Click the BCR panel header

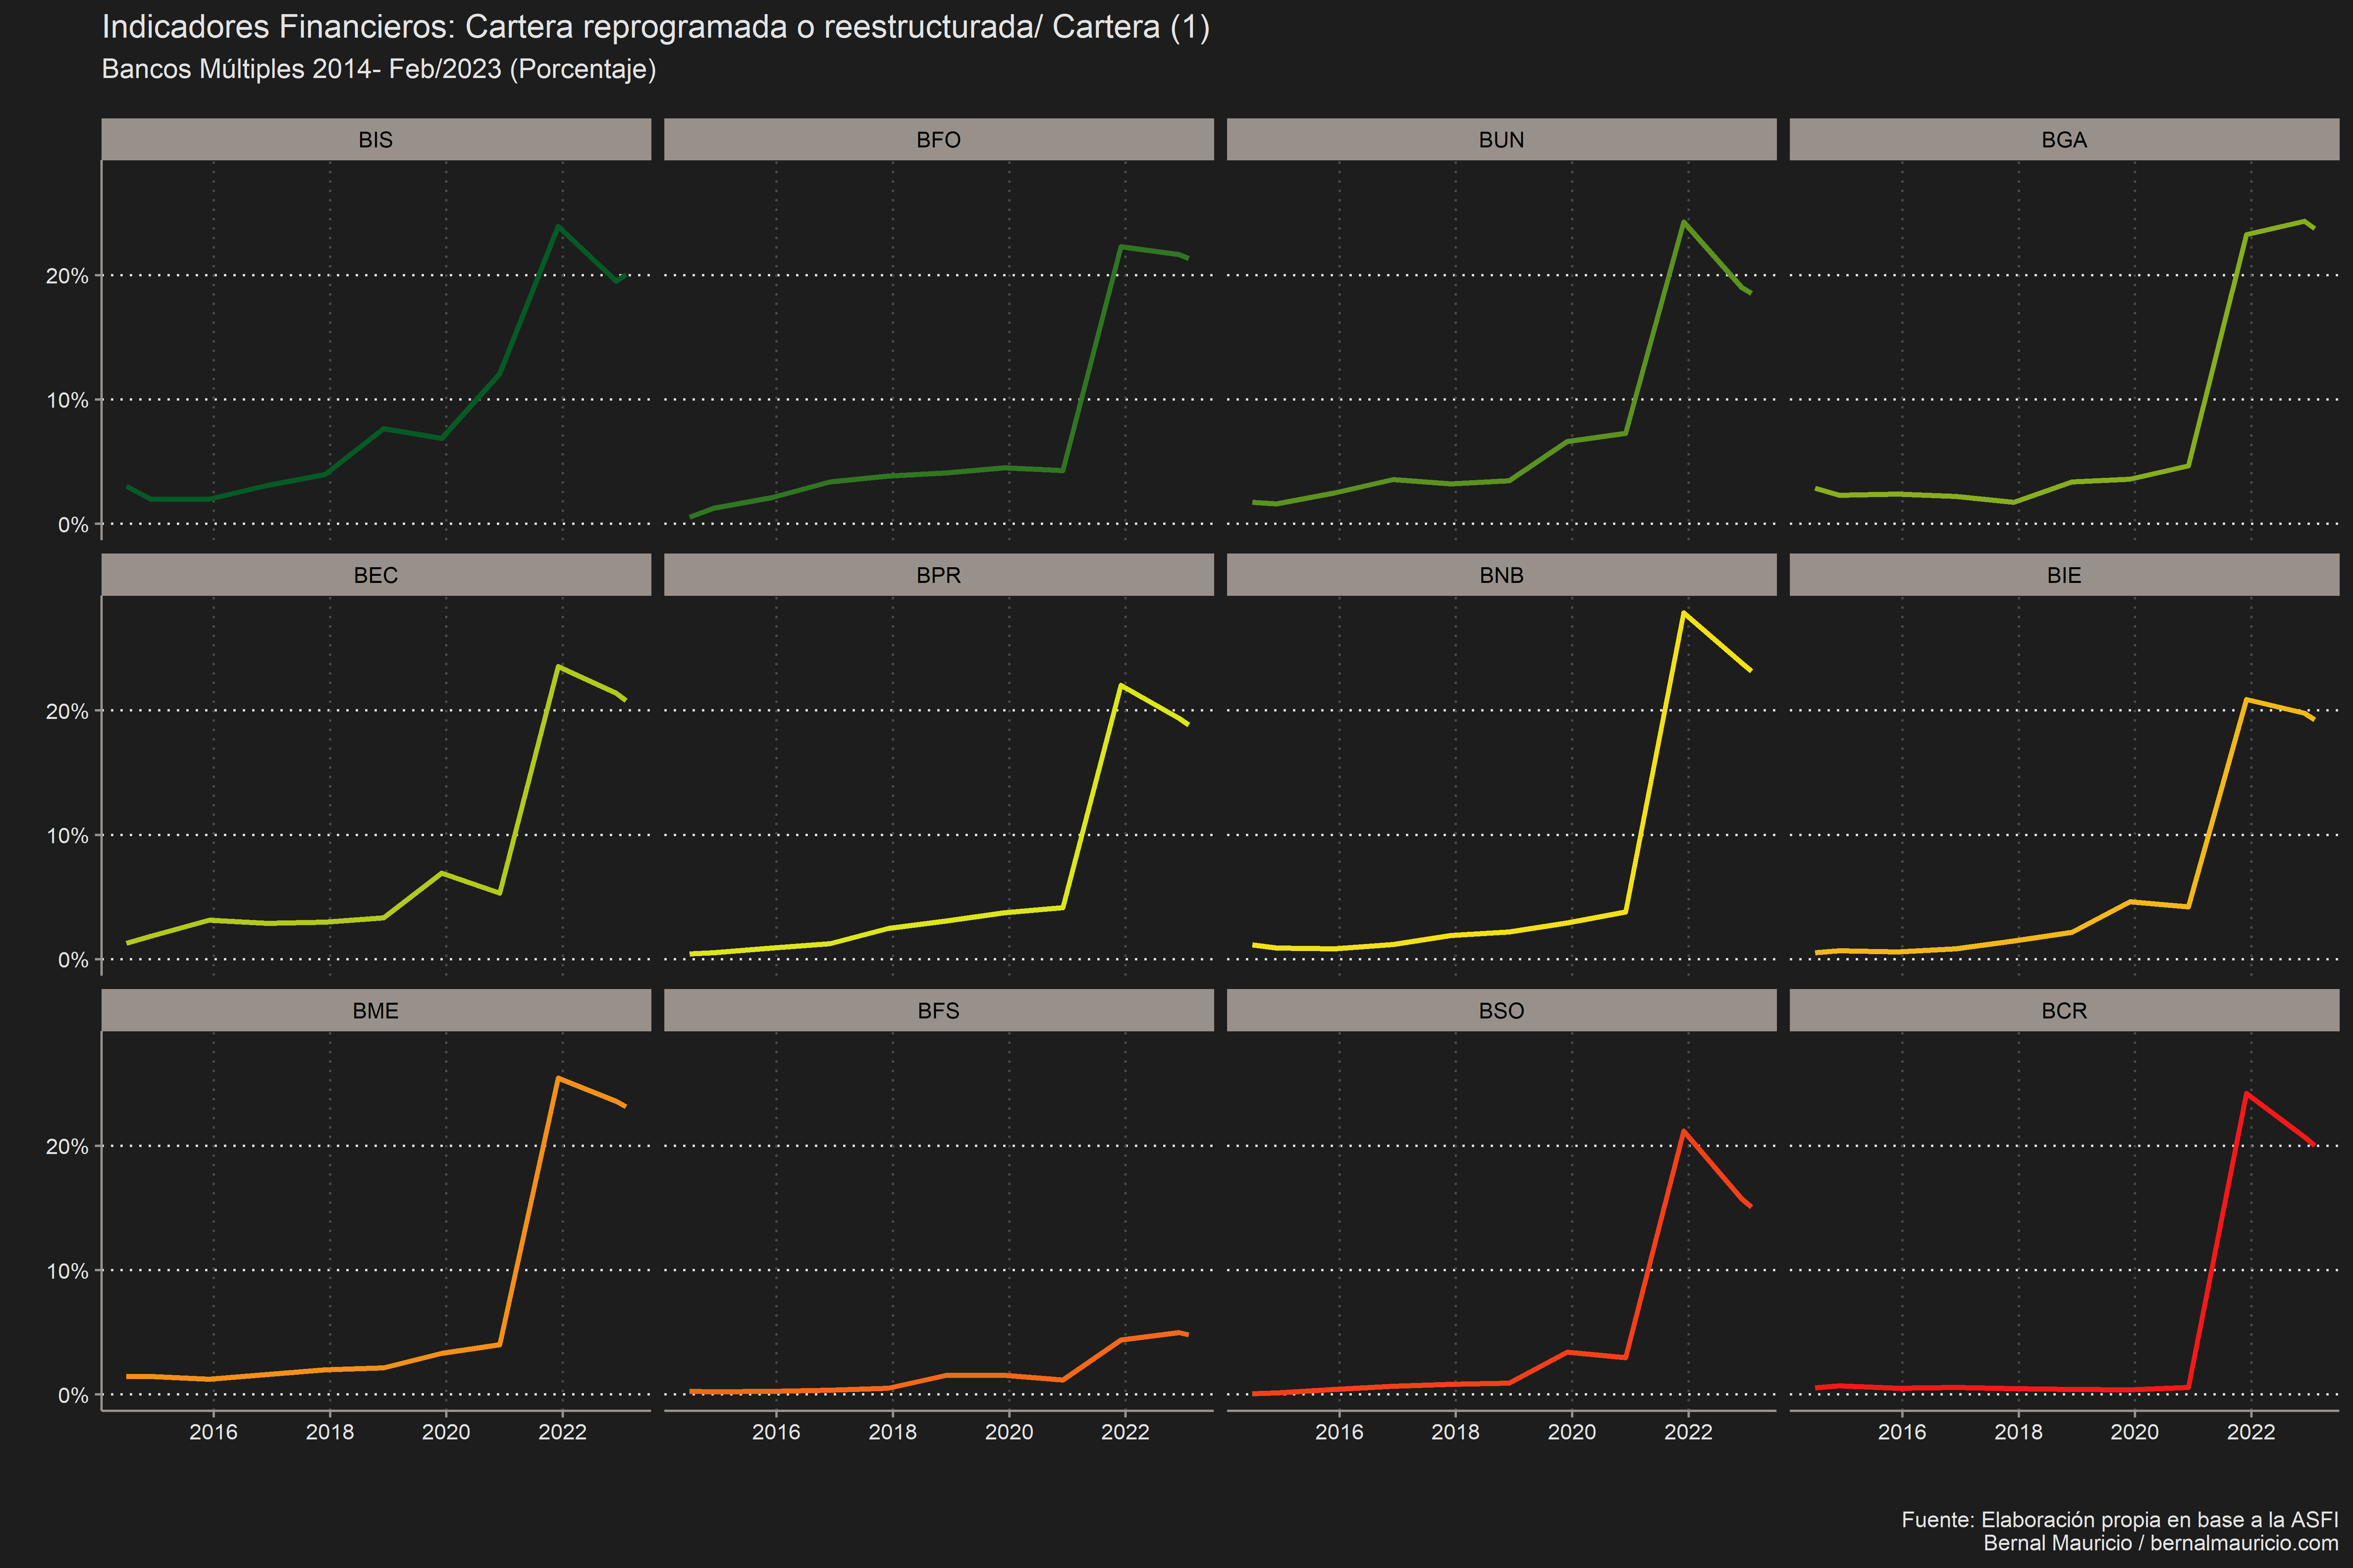[x=2064, y=1010]
